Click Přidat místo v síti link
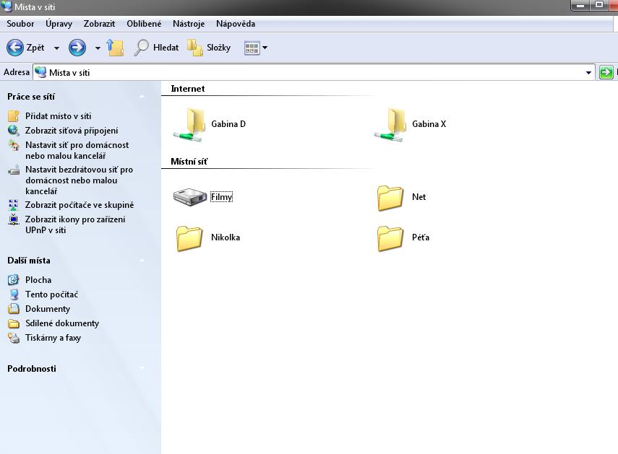Viewport: 618px width, 454px height. click(x=58, y=115)
